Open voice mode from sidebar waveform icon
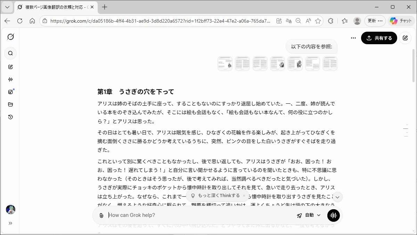 click(x=10, y=79)
